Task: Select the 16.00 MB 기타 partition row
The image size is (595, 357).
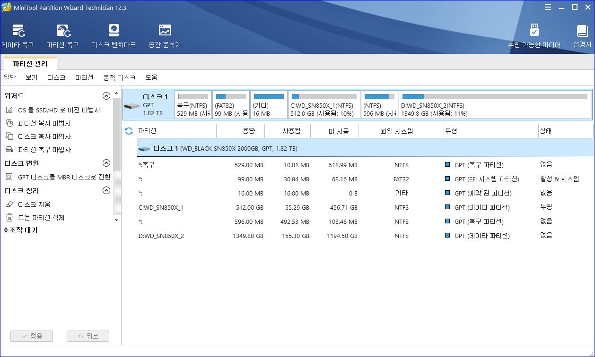Action: pos(365,193)
